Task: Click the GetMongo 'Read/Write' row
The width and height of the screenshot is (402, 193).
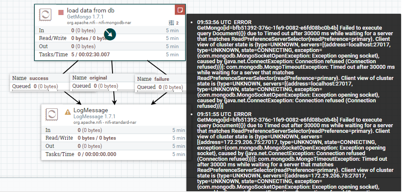Action: [110, 38]
